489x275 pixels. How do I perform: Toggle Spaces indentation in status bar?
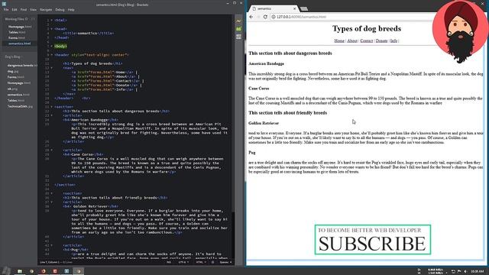point(225,262)
